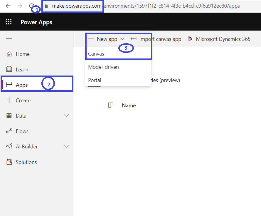Select Model-driven app option

103,67
